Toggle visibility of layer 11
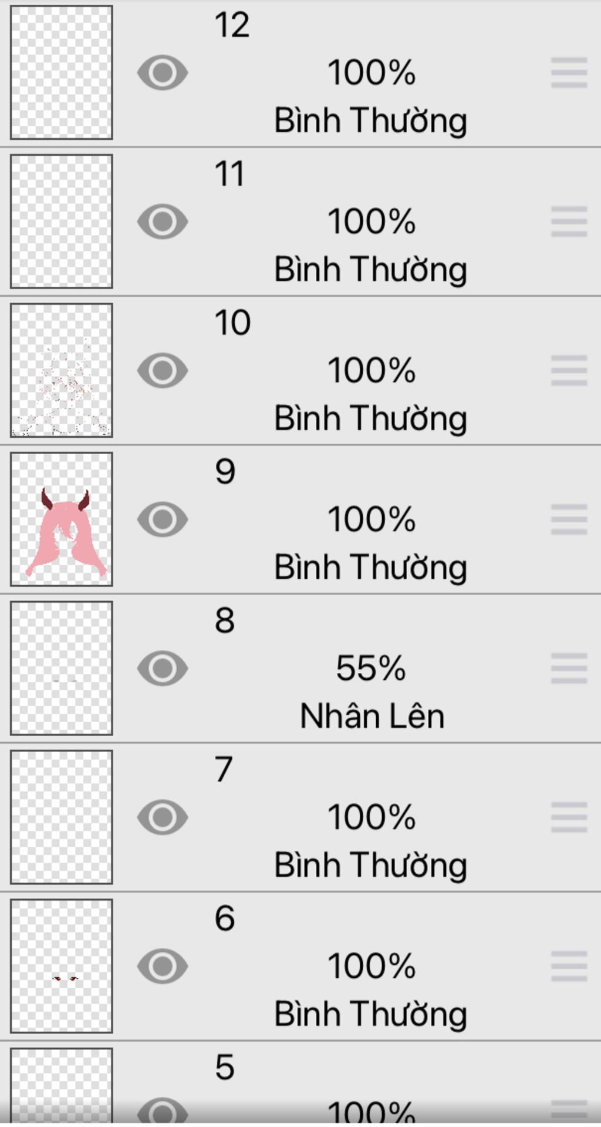This screenshot has width=601, height=1127. (163, 222)
